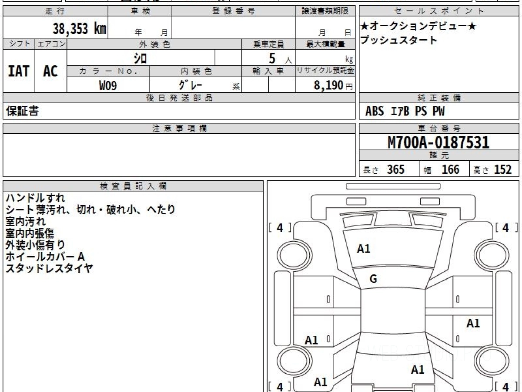Click the セールスポイント header
The width and height of the screenshot is (522, 392).
coord(439,11)
